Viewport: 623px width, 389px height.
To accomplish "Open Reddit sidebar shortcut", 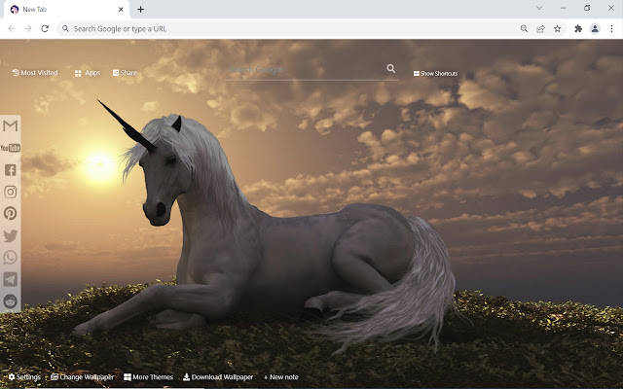I will tap(11, 301).
